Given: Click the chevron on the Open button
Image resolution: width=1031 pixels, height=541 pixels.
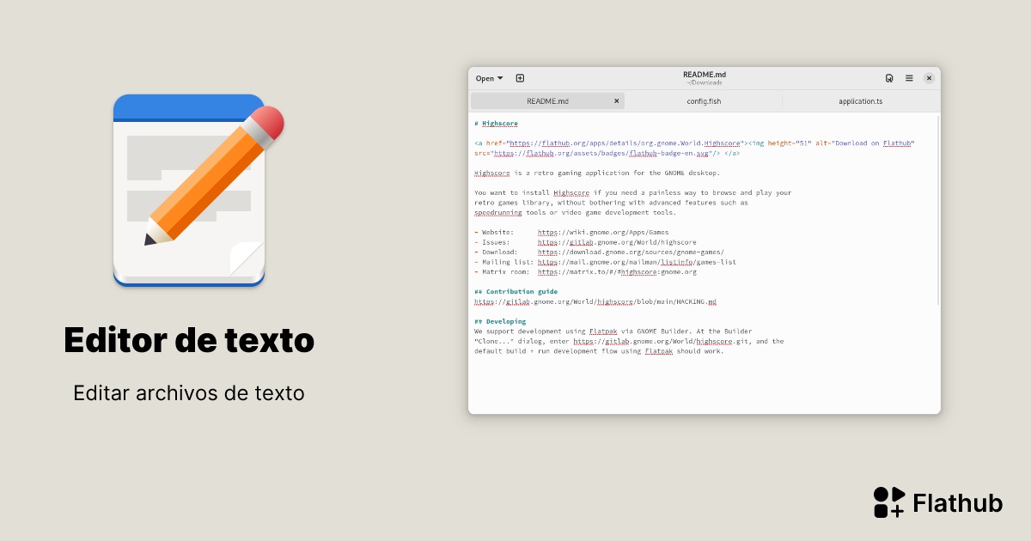Looking at the screenshot, I should click(x=499, y=77).
